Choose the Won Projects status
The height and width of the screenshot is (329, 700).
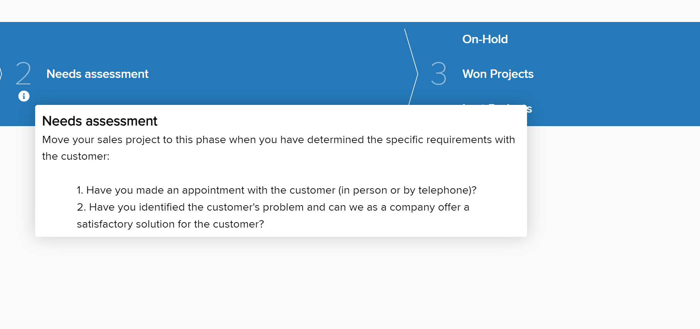tap(498, 74)
